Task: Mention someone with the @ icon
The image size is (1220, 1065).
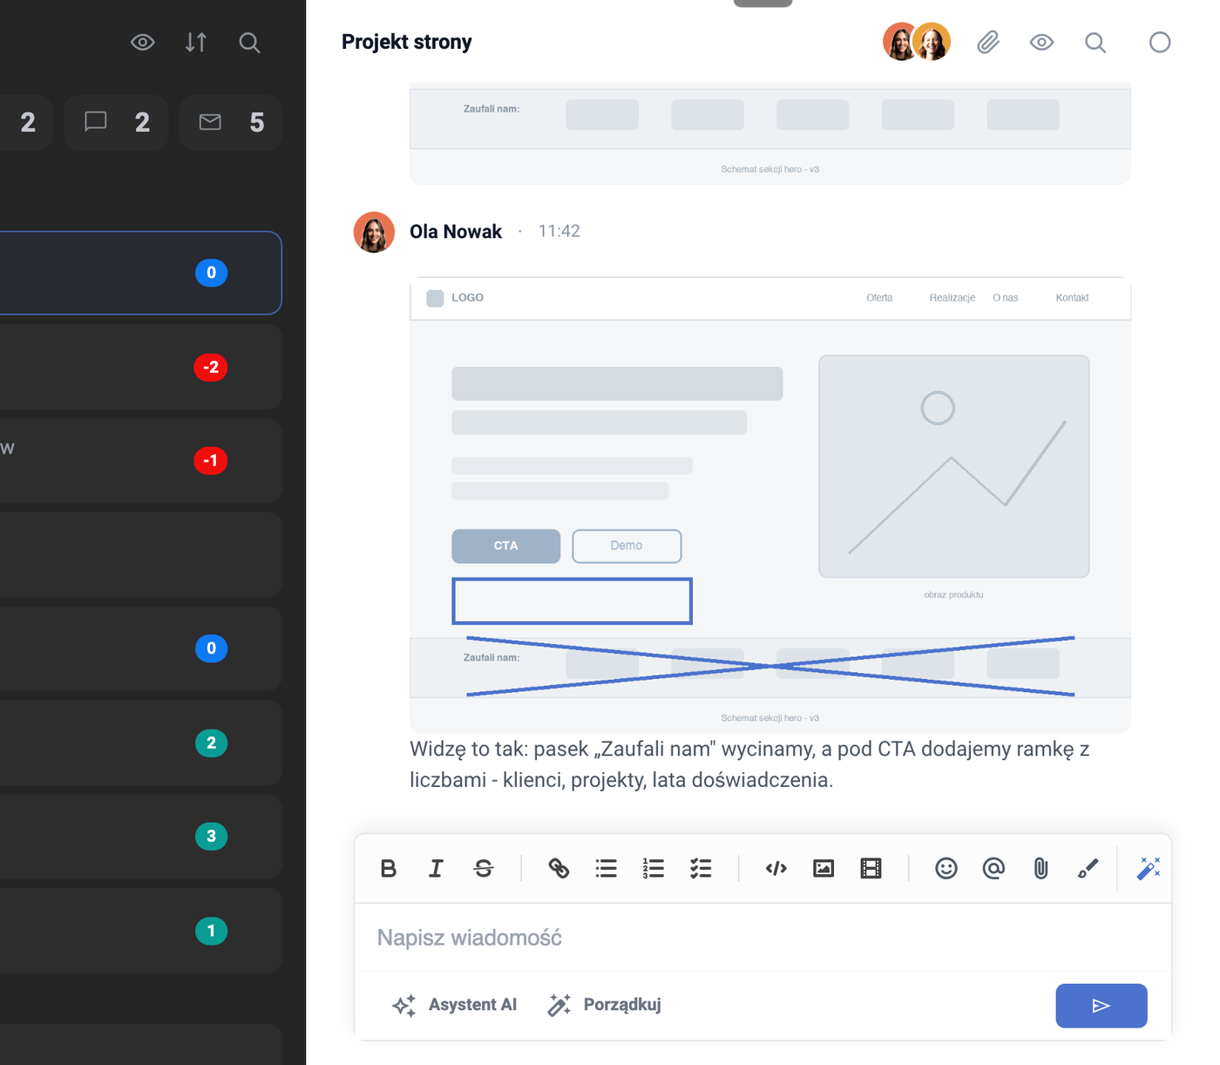Action: (x=993, y=868)
